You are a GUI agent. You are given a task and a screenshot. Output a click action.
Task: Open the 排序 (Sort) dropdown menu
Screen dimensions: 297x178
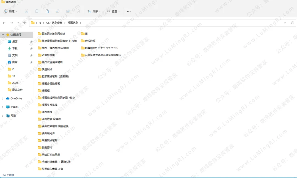(94, 11)
